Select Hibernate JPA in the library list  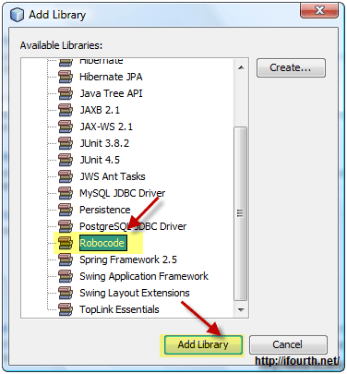(111, 77)
